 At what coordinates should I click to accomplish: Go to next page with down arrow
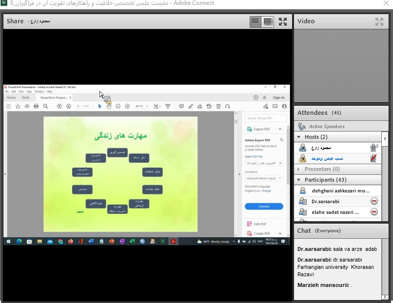click(x=68, y=106)
